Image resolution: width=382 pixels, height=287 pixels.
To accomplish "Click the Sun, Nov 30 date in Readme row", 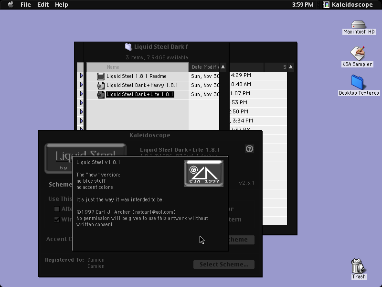I will pyautogui.click(x=205, y=77).
